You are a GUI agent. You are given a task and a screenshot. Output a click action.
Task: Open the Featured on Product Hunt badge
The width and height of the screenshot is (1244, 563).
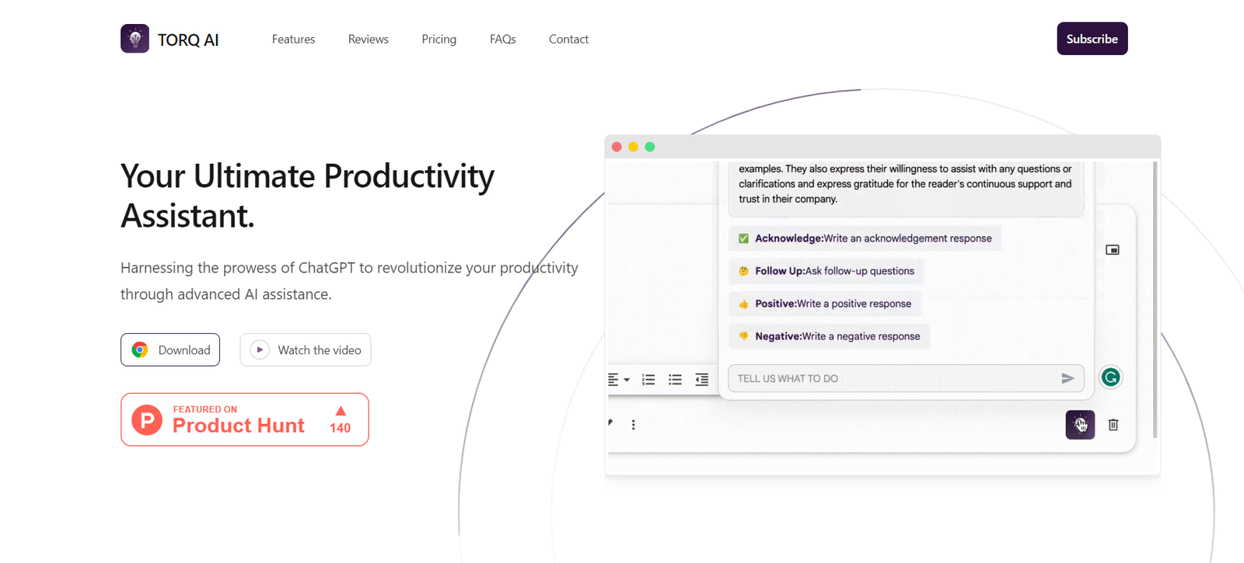point(245,419)
